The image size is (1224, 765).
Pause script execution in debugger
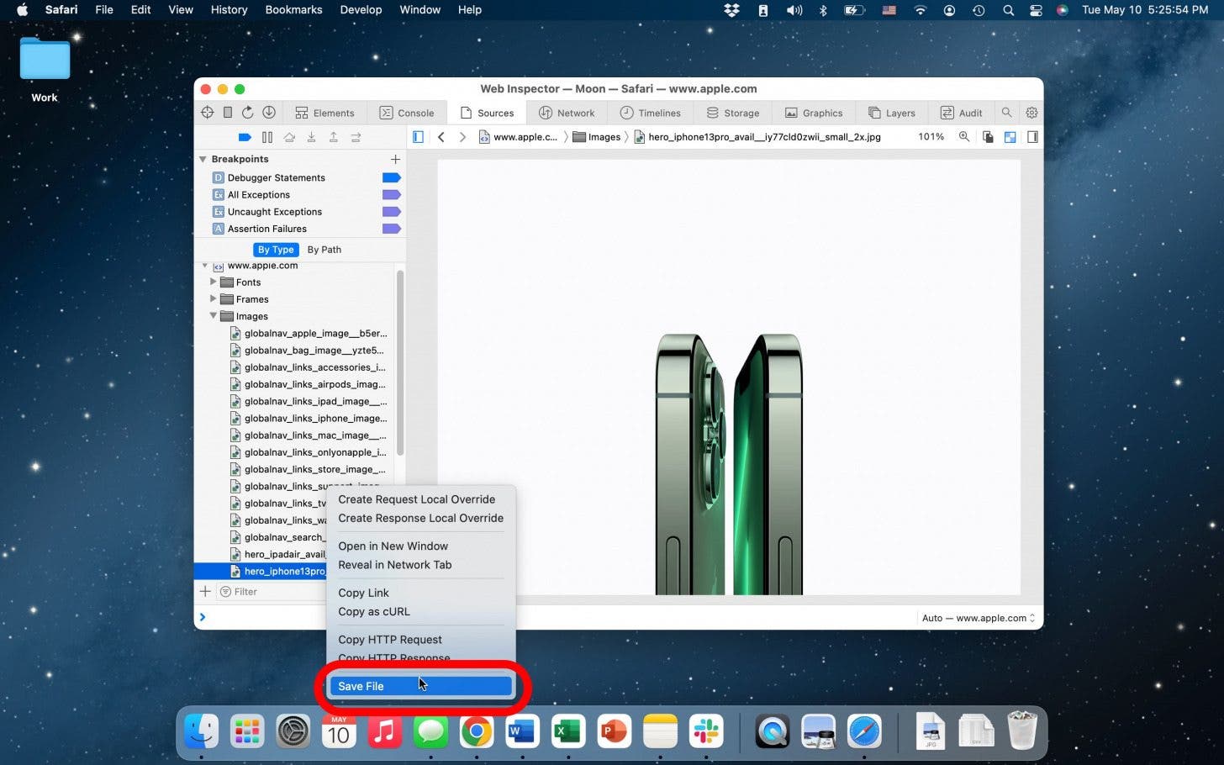(x=267, y=137)
